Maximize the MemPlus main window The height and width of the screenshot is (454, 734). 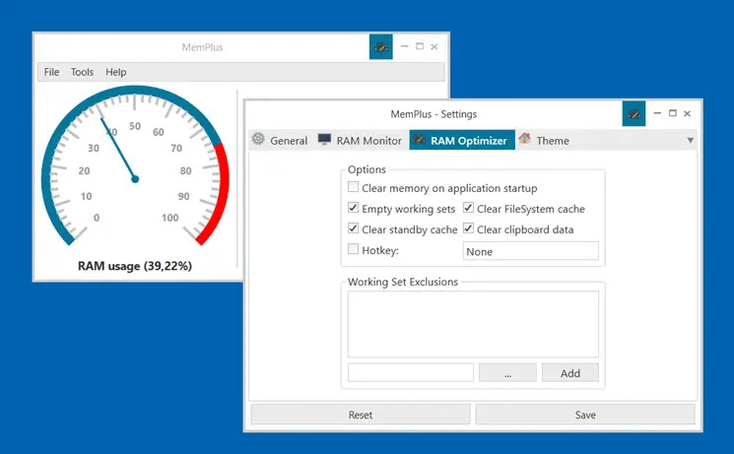click(420, 46)
